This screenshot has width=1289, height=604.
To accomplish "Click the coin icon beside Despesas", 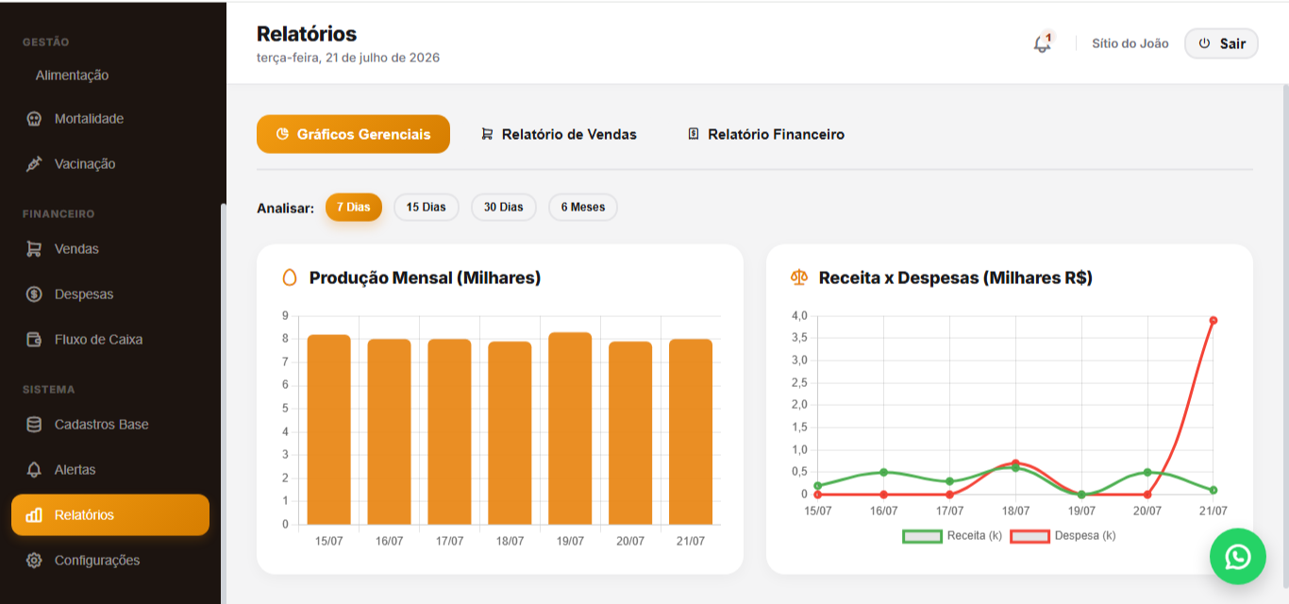I will click(34, 294).
